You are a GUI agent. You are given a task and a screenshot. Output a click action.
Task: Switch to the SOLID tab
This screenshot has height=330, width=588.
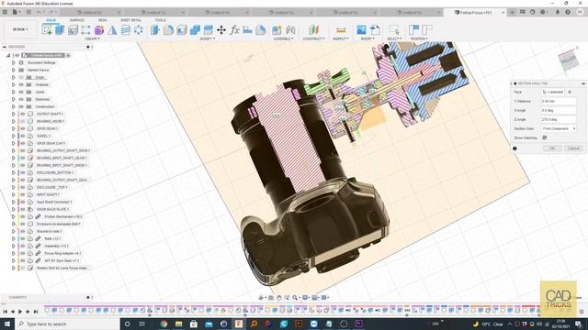[51, 20]
